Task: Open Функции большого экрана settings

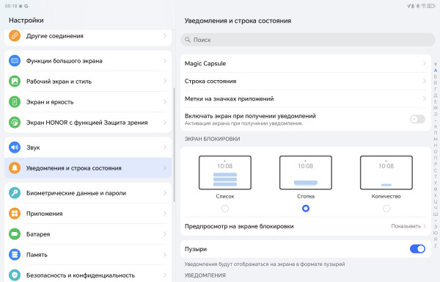Action: click(x=88, y=61)
